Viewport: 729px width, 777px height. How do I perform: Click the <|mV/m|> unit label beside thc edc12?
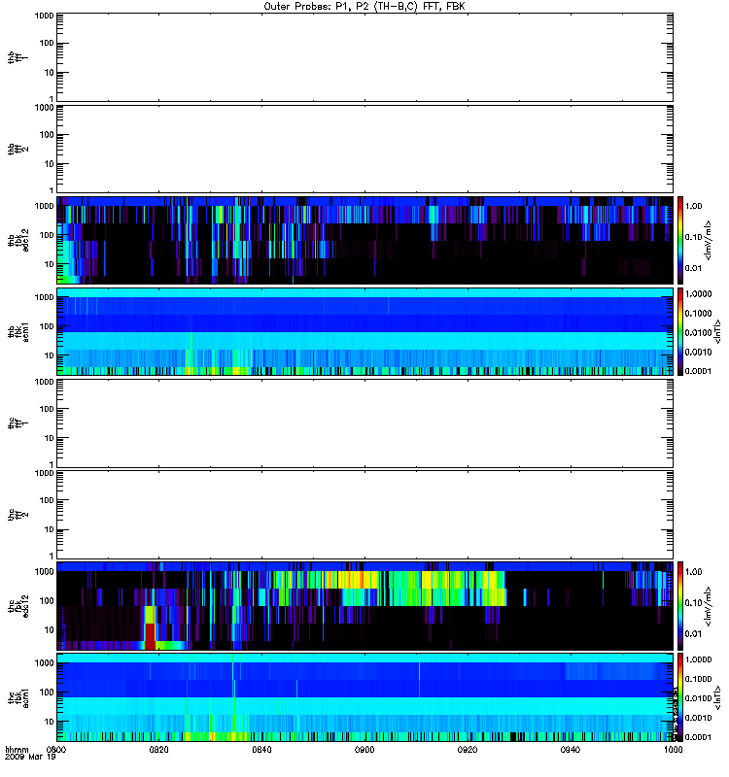click(x=709, y=606)
